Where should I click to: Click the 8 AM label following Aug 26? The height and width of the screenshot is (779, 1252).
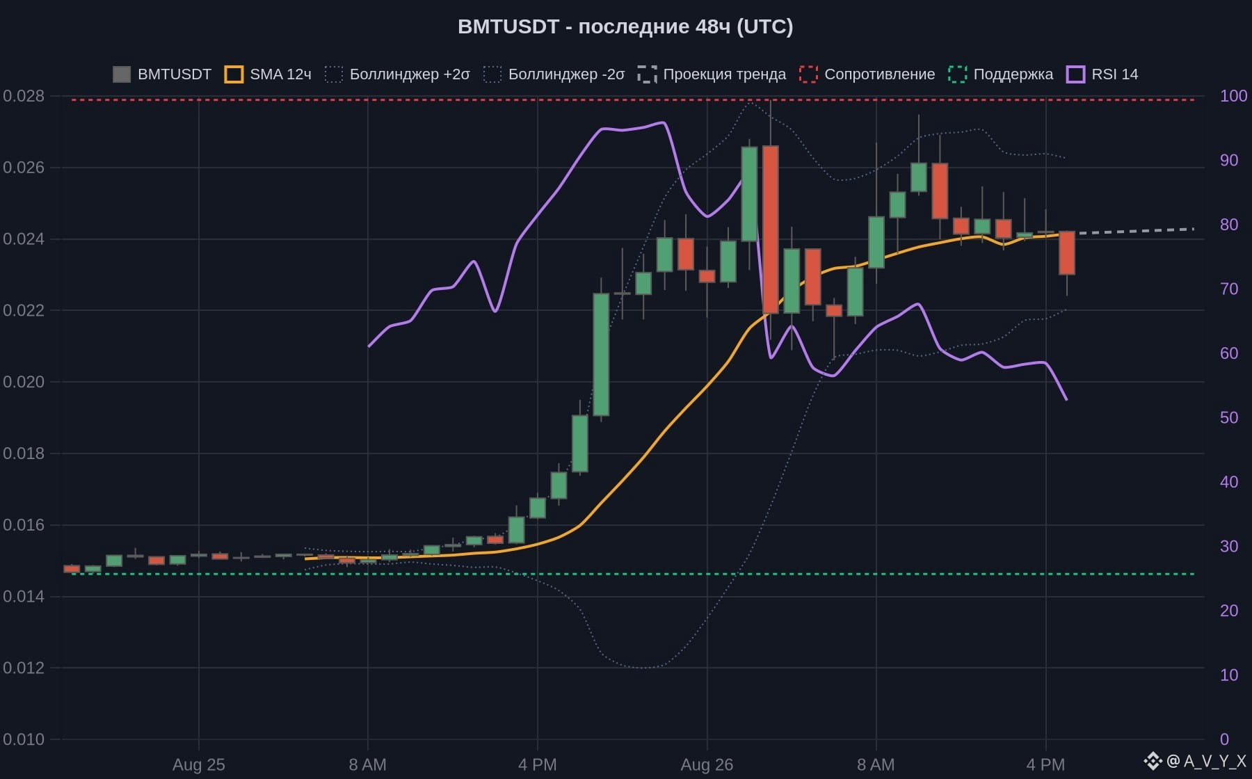pyautogui.click(x=876, y=765)
